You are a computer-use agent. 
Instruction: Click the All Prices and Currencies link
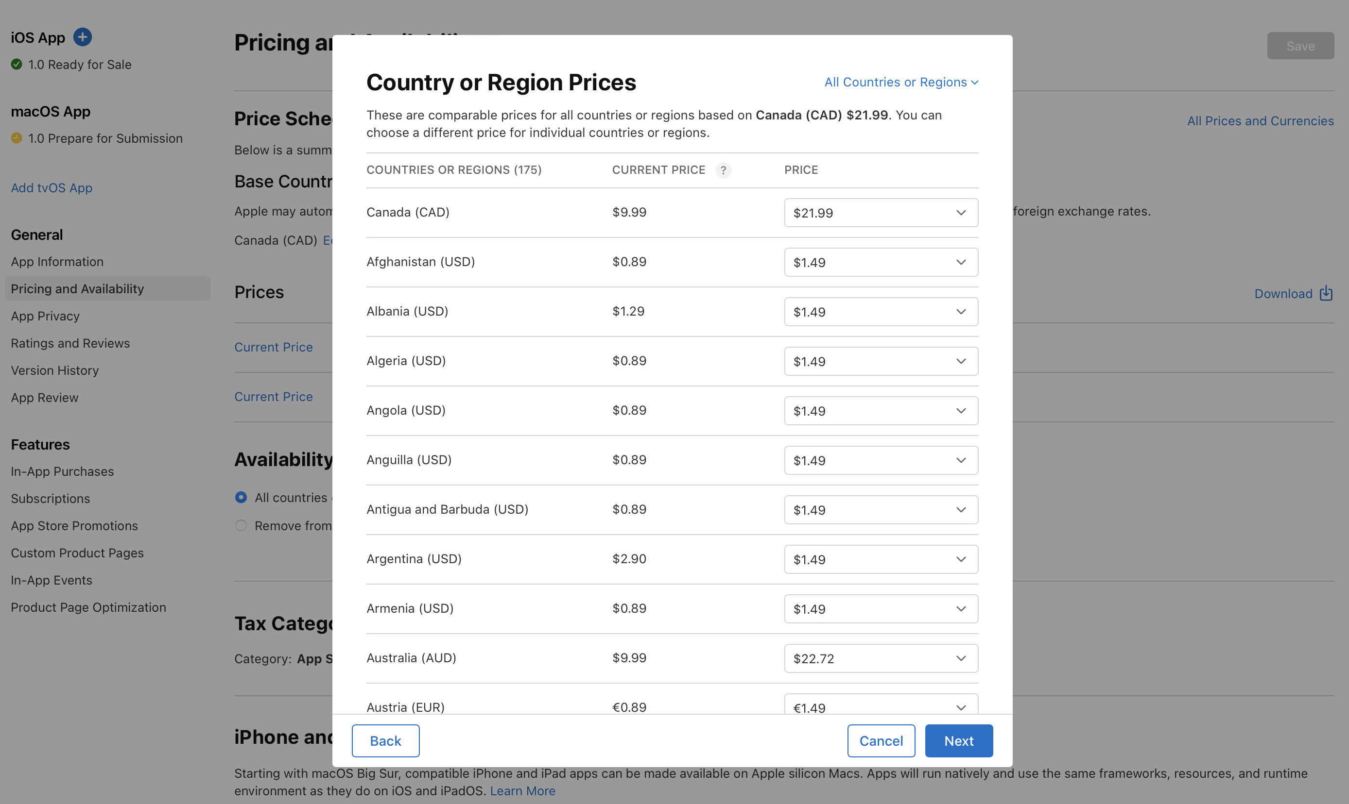[x=1260, y=120]
